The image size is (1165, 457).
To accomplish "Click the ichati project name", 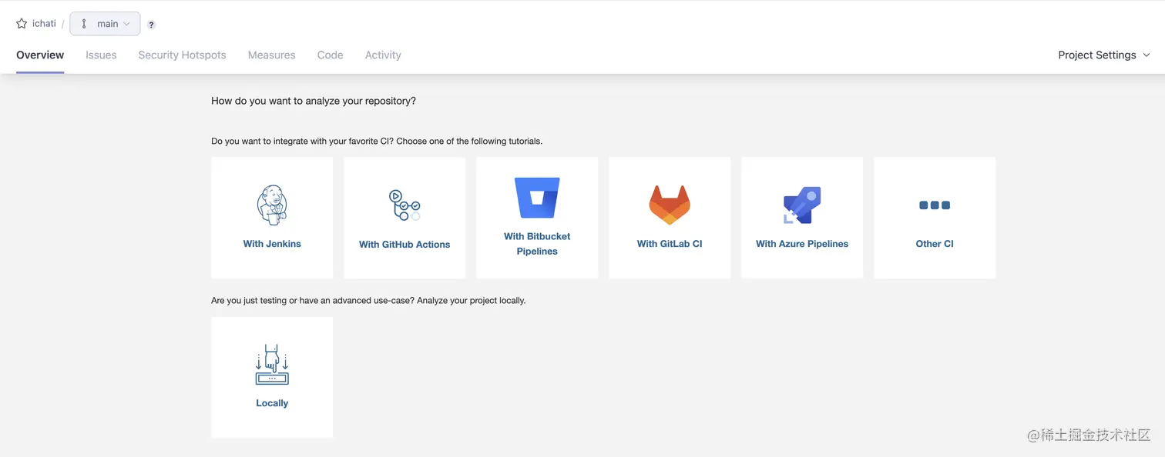I will pos(44,24).
